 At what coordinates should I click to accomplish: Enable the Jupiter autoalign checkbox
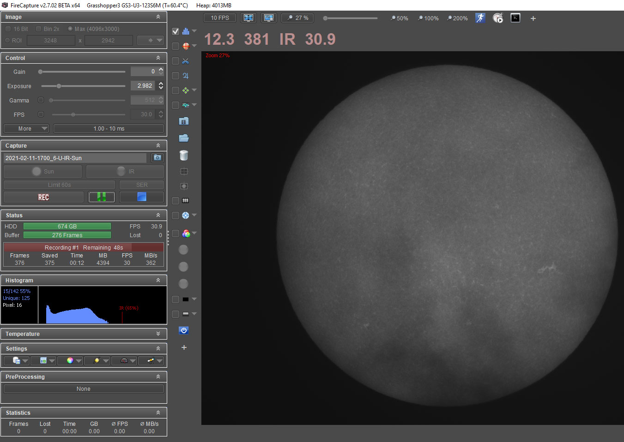point(176,76)
